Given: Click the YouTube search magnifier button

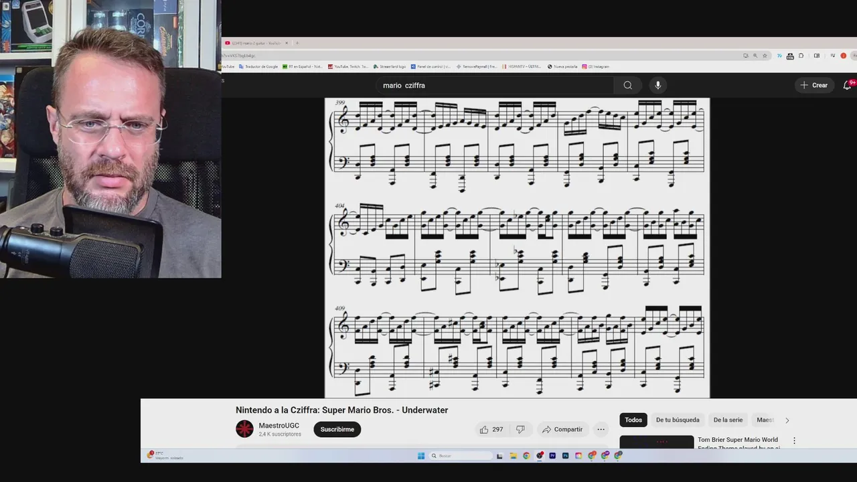Looking at the screenshot, I should (x=627, y=85).
